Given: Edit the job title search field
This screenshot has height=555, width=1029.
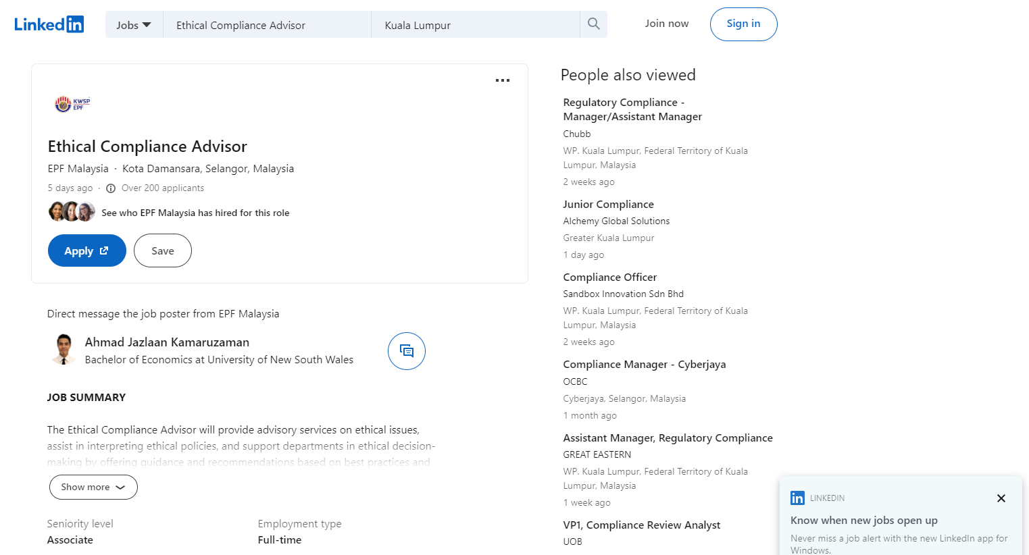Looking at the screenshot, I should [x=268, y=25].
